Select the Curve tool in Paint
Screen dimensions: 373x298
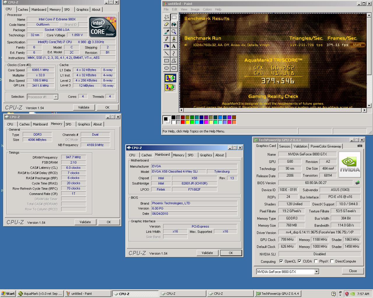click(174, 54)
